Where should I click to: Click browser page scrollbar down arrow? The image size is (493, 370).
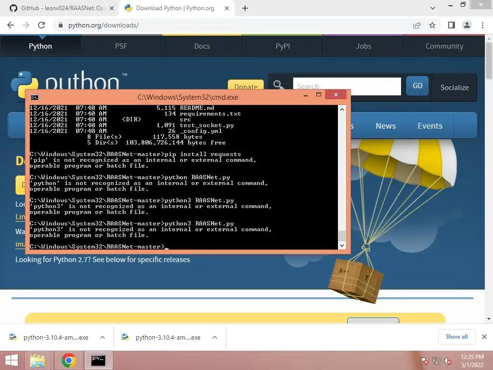point(489,319)
